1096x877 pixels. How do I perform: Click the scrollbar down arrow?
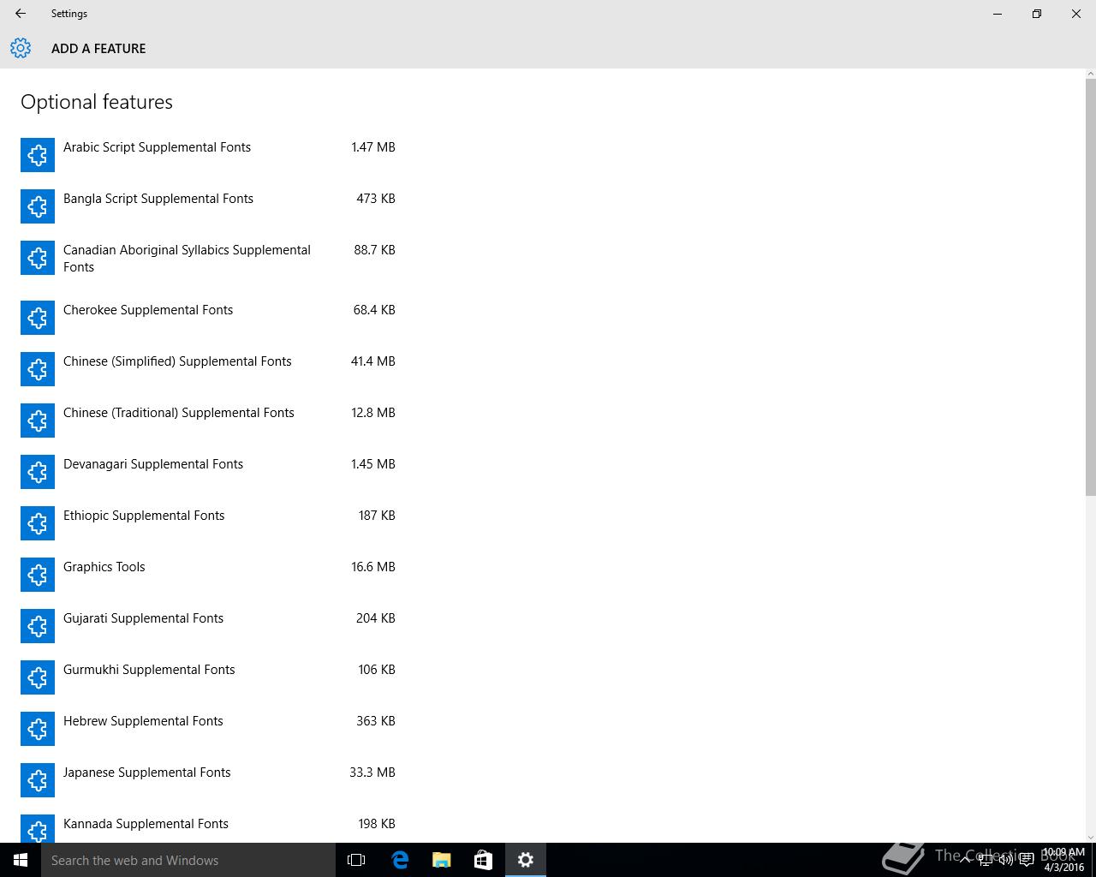click(1090, 837)
